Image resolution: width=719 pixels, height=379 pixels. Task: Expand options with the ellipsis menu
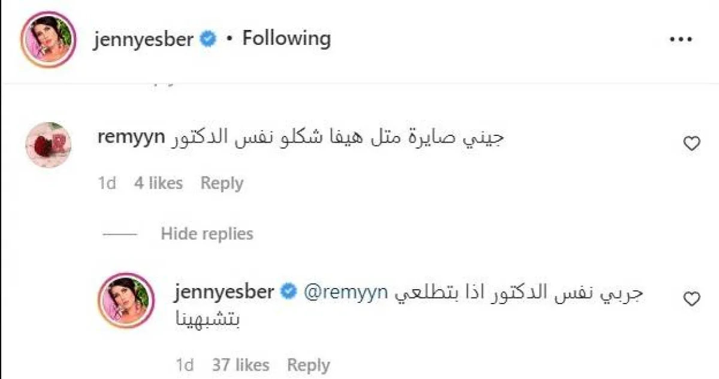(x=681, y=38)
